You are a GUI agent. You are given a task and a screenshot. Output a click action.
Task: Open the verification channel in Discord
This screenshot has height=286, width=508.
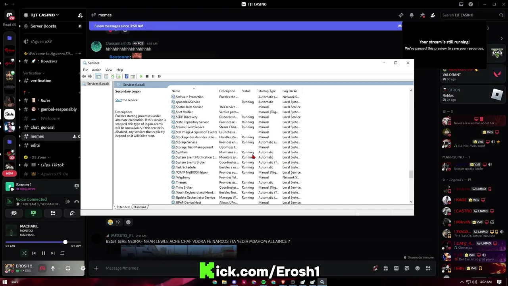41,81
